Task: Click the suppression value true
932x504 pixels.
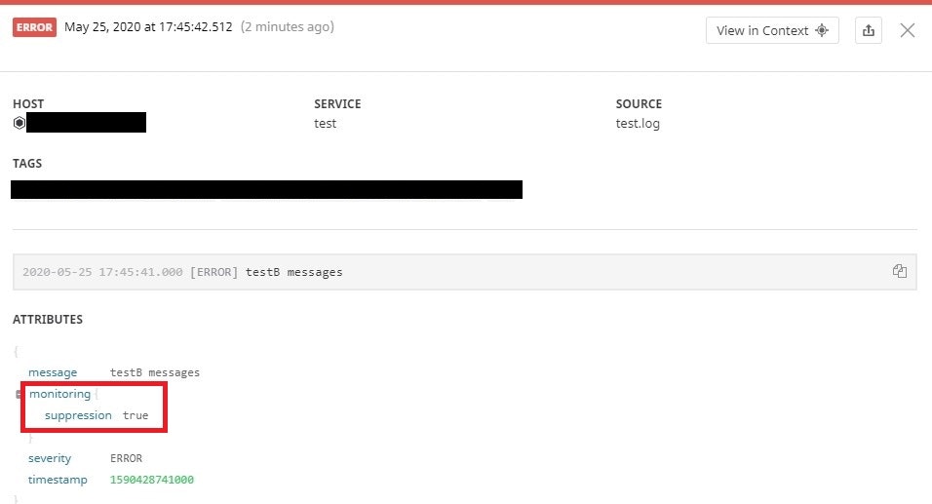Action: pos(136,415)
